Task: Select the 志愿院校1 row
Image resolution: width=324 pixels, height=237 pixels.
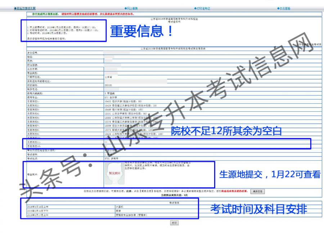Action: tap(90, 101)
